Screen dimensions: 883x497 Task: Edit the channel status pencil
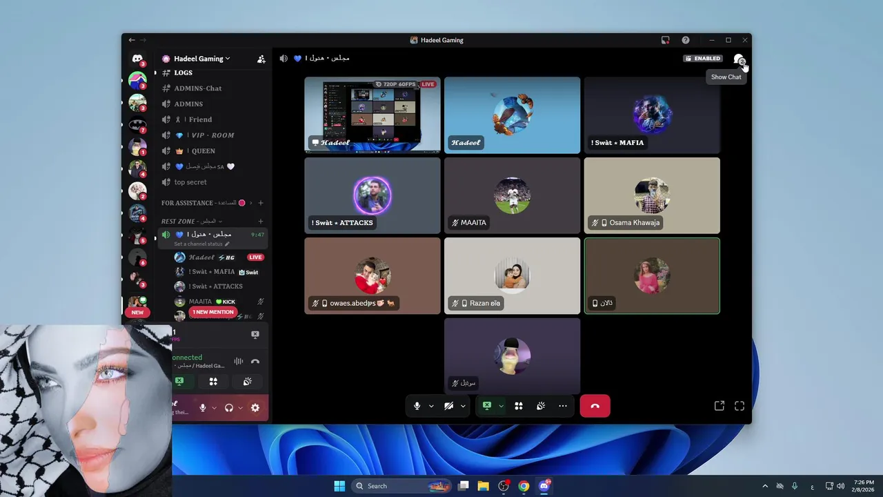pyautogui.click(x=227, y=244)
